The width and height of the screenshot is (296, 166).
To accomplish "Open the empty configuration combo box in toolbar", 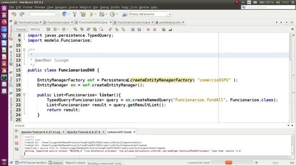I will coord(44,14).
